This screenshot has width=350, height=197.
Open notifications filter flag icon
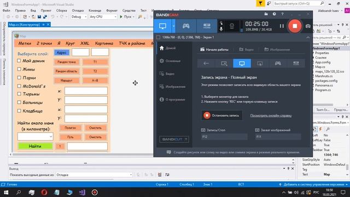coord(260,3)
